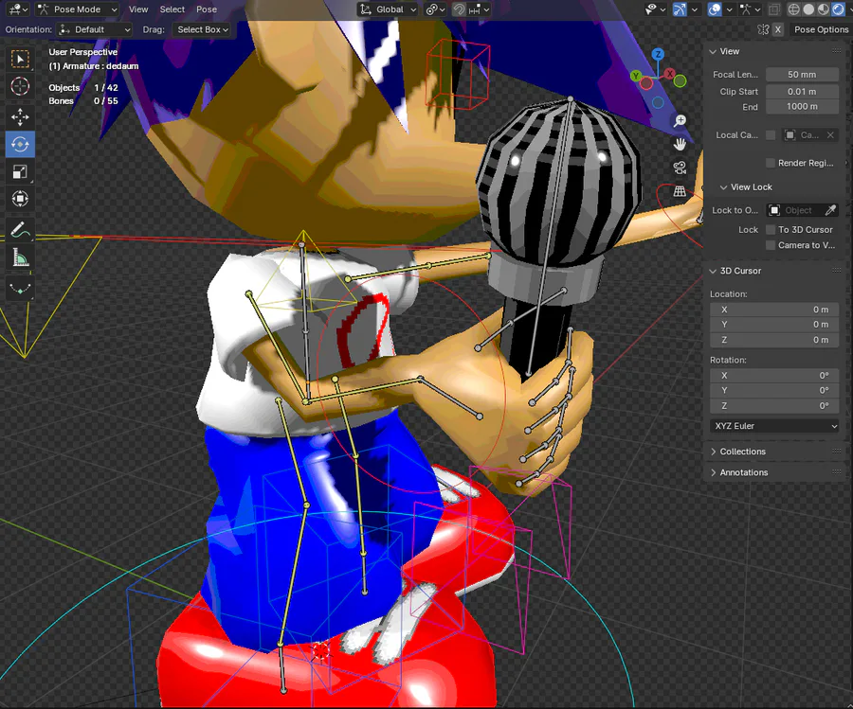Click the 3D Cursor Rotation Z field

[x=774, y=405]
